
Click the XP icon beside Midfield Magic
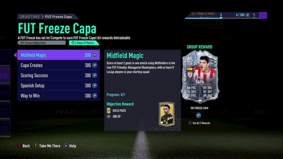pyautogui.click(x=95, y=55)
